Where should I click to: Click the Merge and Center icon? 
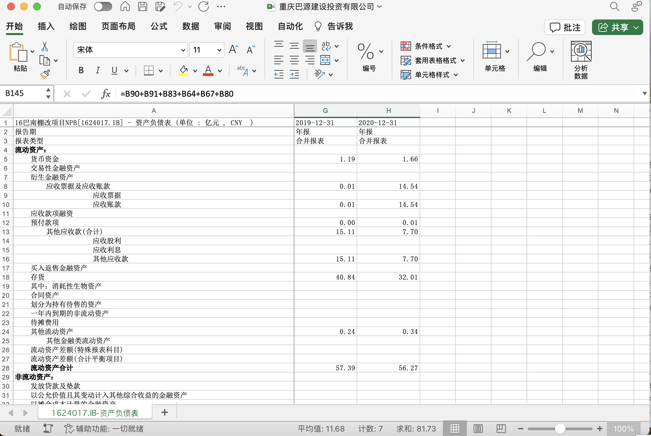coord(325,60)
